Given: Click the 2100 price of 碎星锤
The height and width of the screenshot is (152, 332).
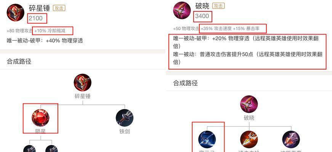Looking at the screenshot, I should point(35,18).
